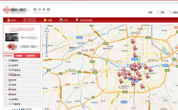The height and width of the screenshot is (110, 178).
Task: Switch to the 自助银行 tab
Action: pos(19,56)
